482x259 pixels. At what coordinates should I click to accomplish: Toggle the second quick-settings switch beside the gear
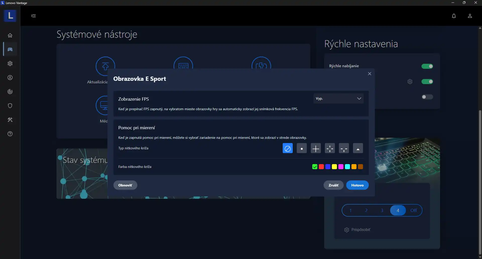[427, 82]
